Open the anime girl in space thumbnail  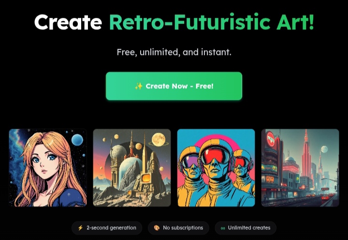[48, 168]
